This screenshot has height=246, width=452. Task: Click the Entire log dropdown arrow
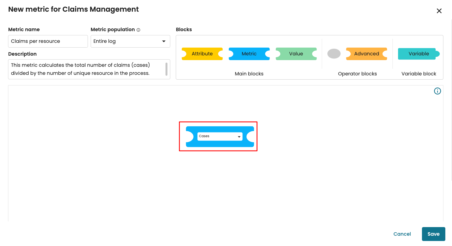(164, 41)
